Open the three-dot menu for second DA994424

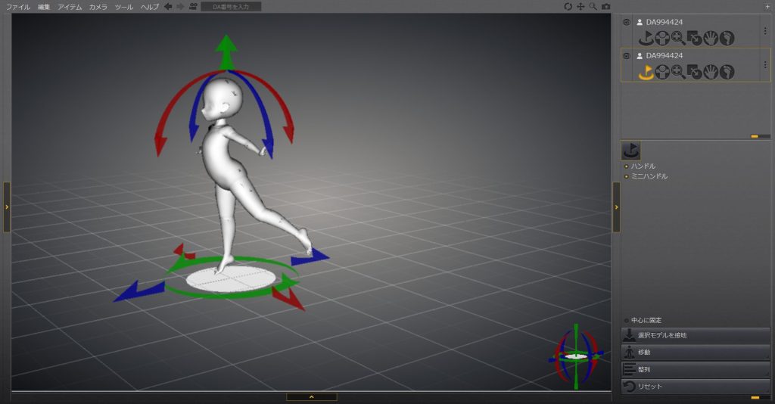coord(764,64)
